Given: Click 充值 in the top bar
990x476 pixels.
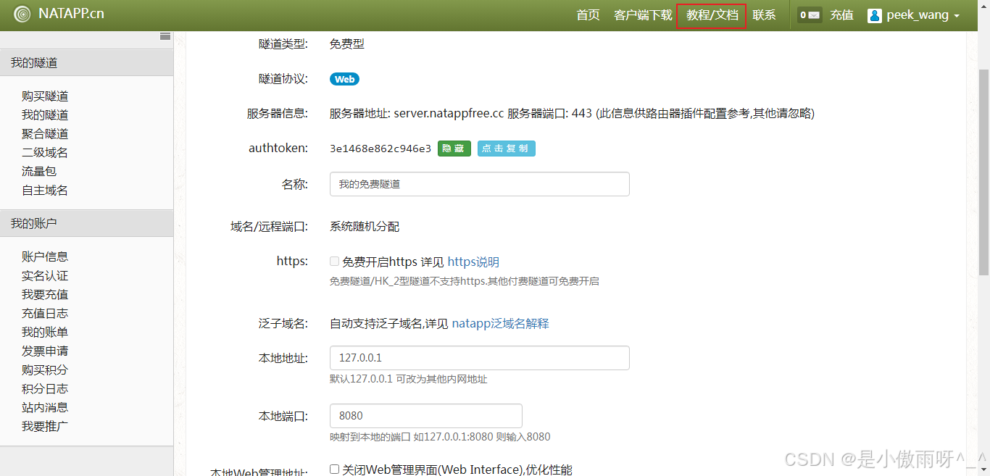Looking at the screenshot, I should point(841,15).
